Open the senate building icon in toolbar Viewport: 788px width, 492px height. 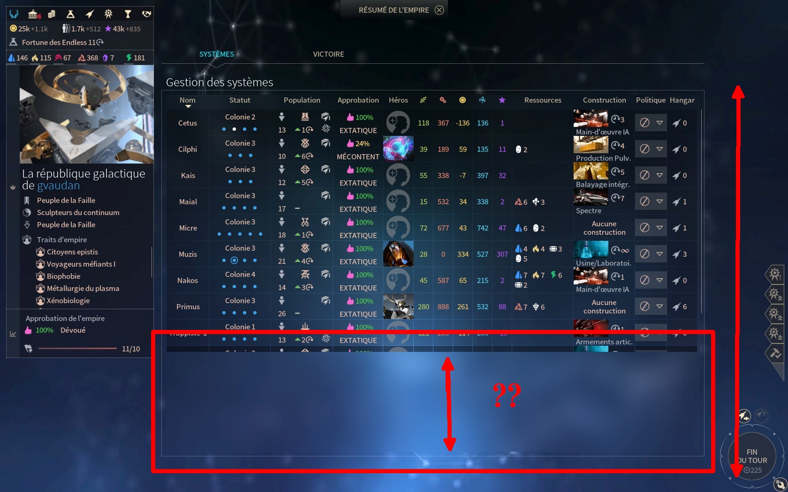click(x=34, y=14)
